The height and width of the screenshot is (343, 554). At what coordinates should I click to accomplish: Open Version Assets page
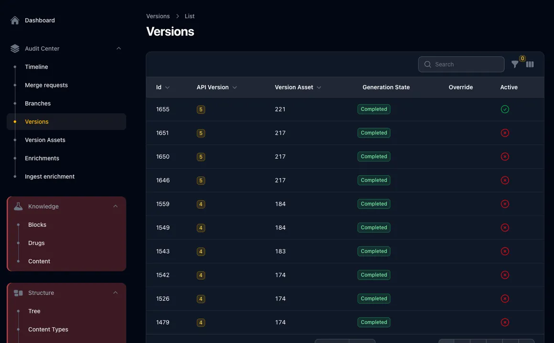coord(45,140)
